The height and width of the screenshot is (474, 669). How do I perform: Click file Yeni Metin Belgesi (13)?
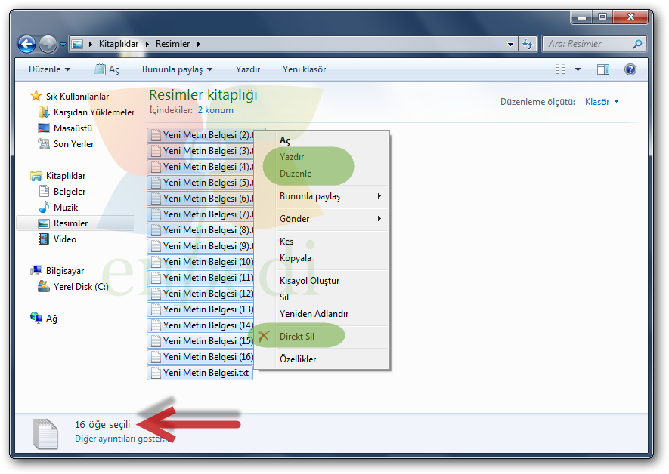200,309
